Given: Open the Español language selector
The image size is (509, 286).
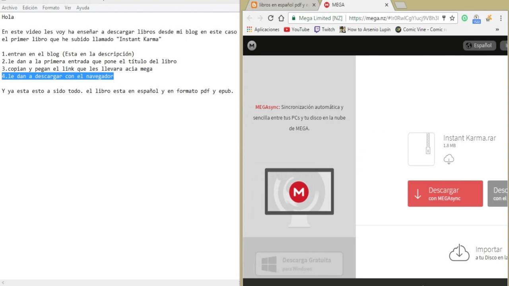Looking at the screenshot, I should point(479,45).
